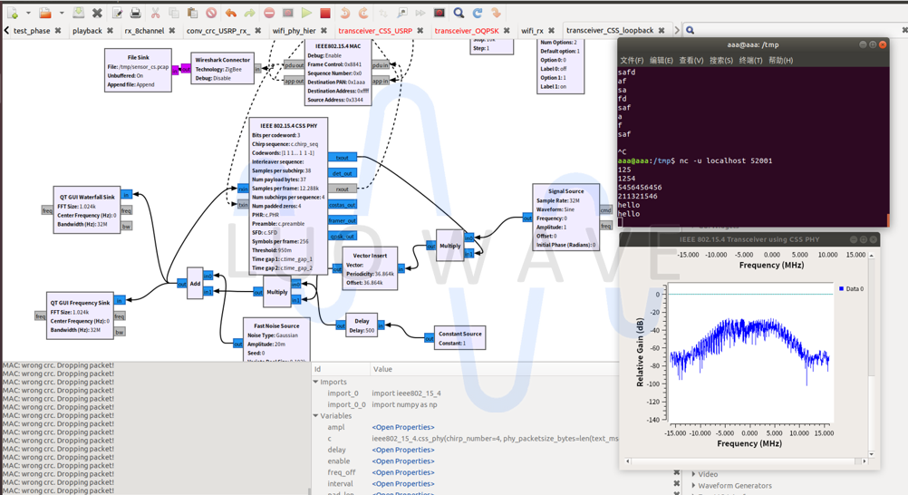Open Properties link for freq_off variable
The width and height of the screenshot is (908, 495).
coord(402,472)
